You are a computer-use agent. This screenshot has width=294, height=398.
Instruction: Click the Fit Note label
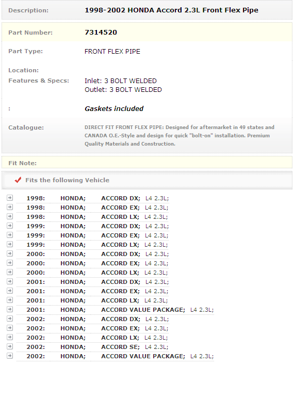pos(22,163)
